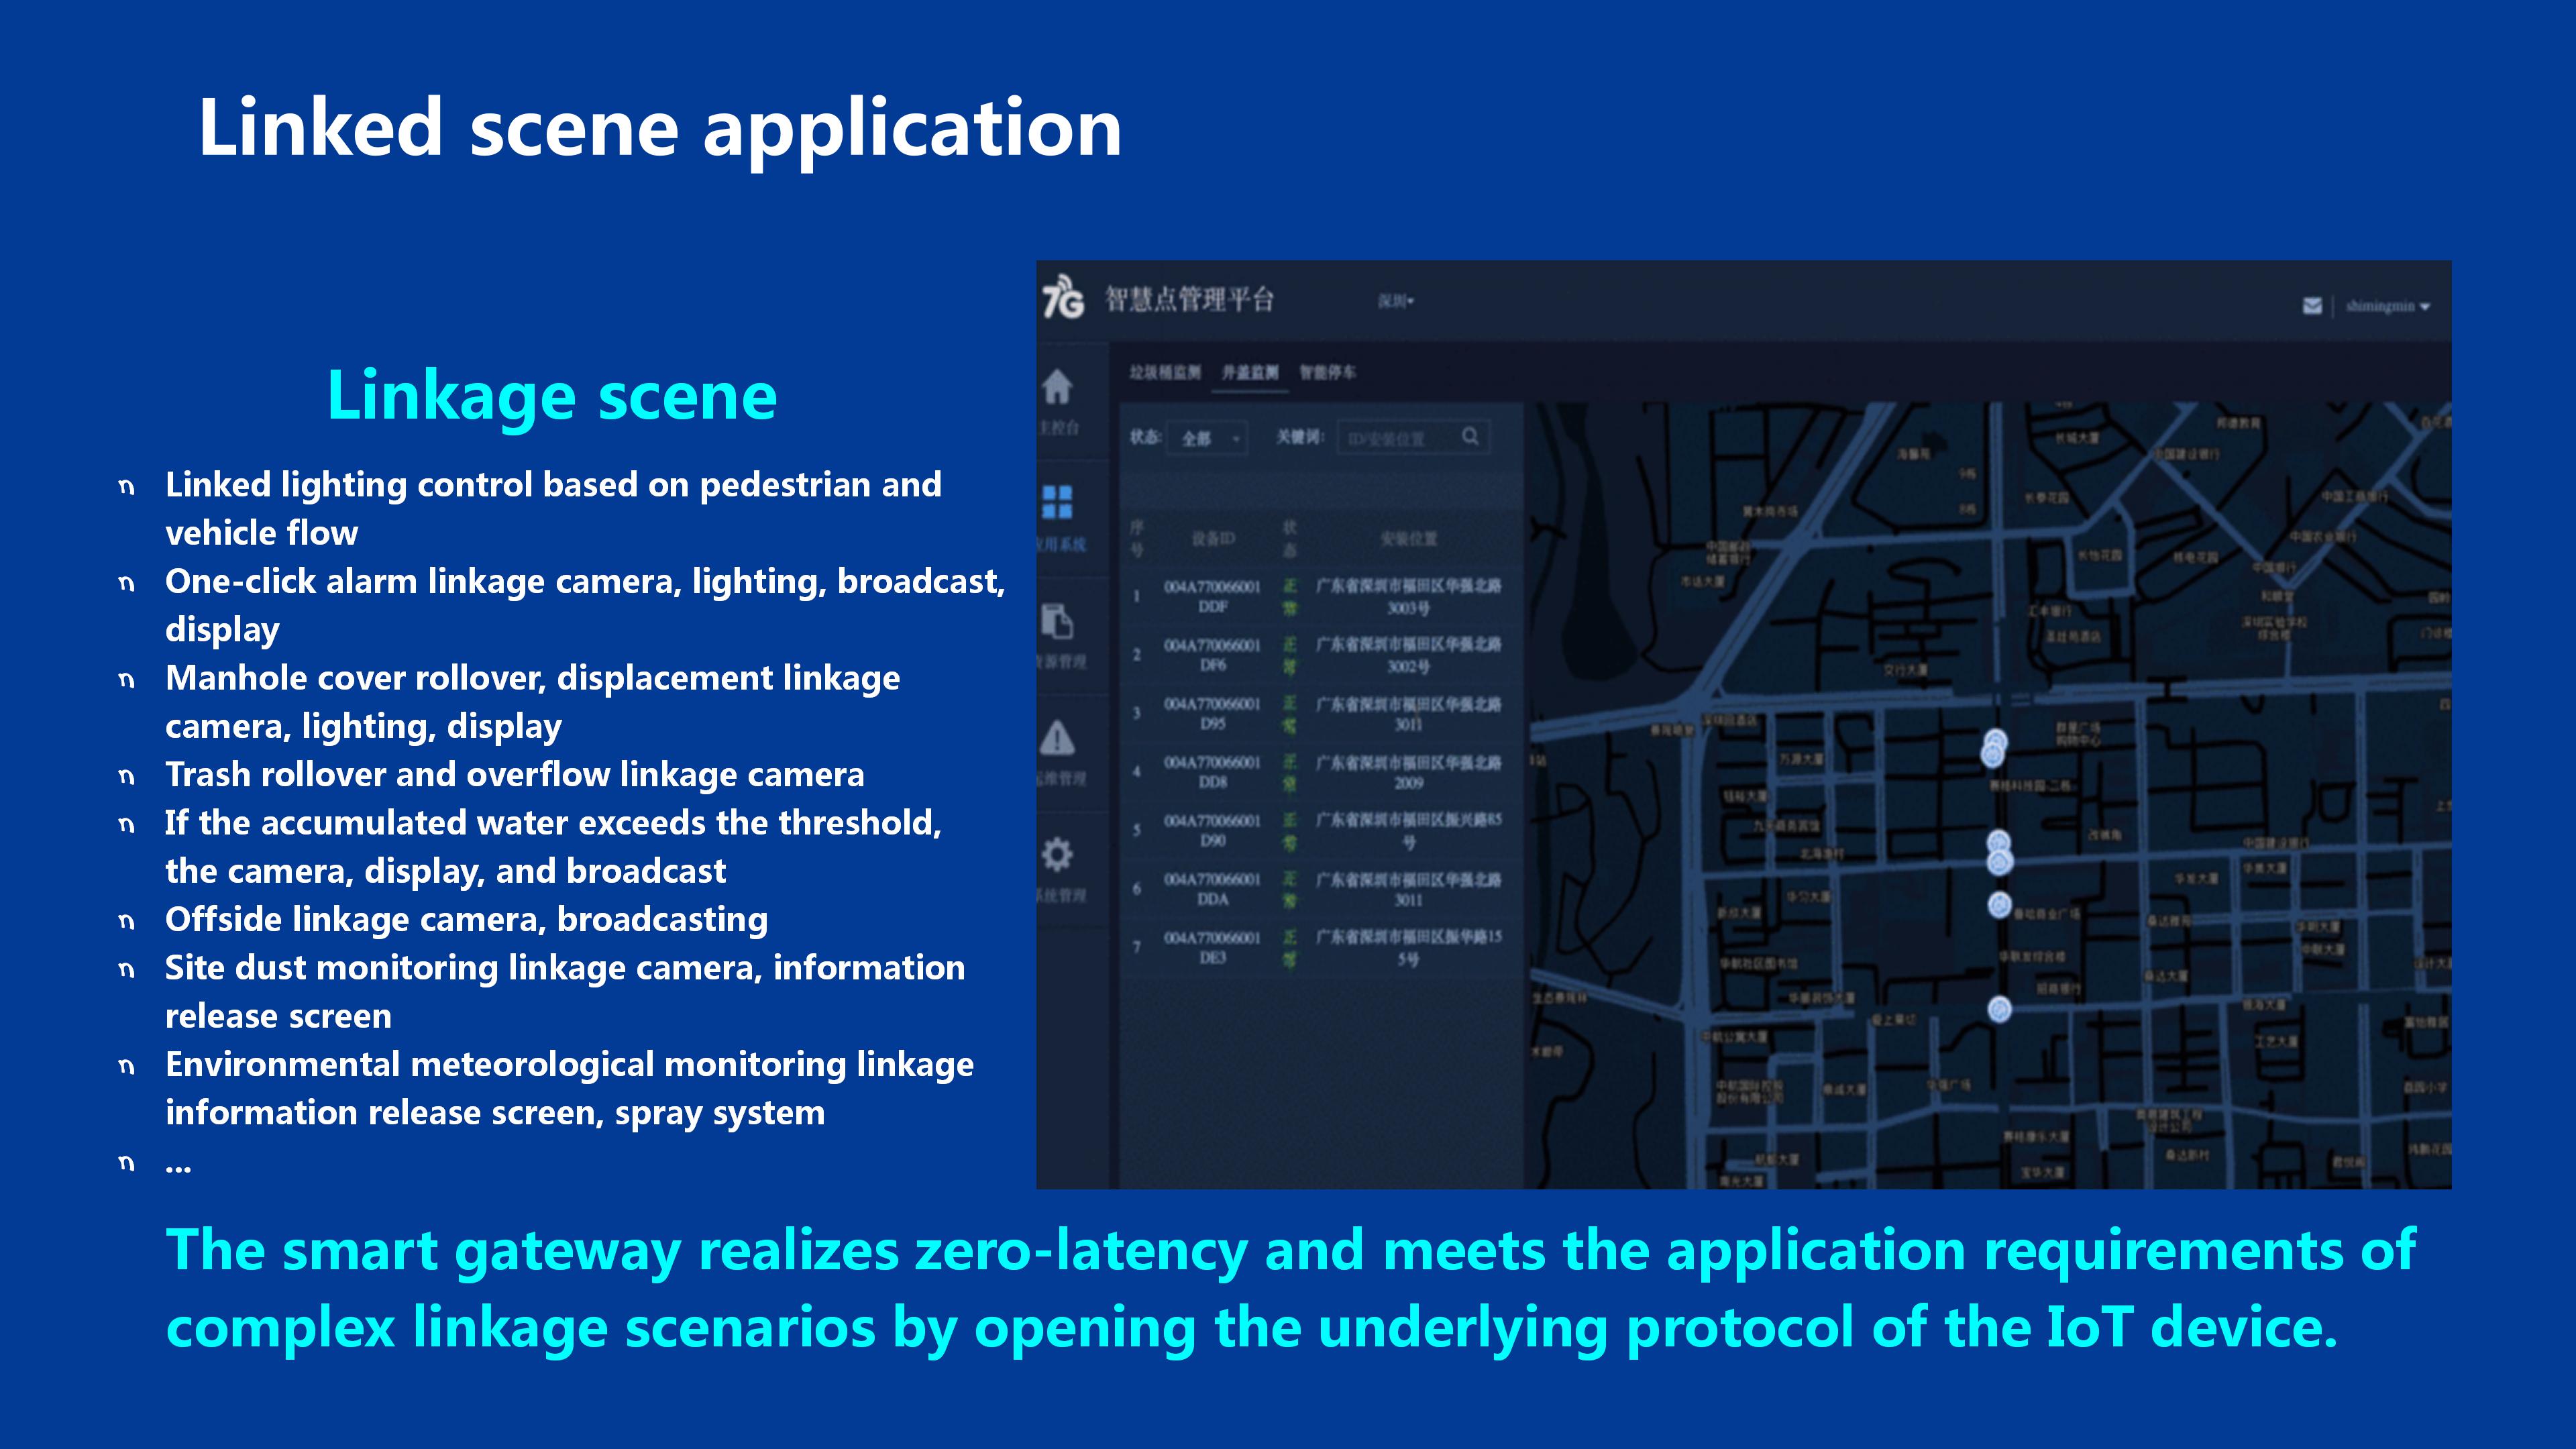This screenshot has height=1449, width=2576.
Task: Open the settings gear sidebar icon
Action: [1057, 854]
